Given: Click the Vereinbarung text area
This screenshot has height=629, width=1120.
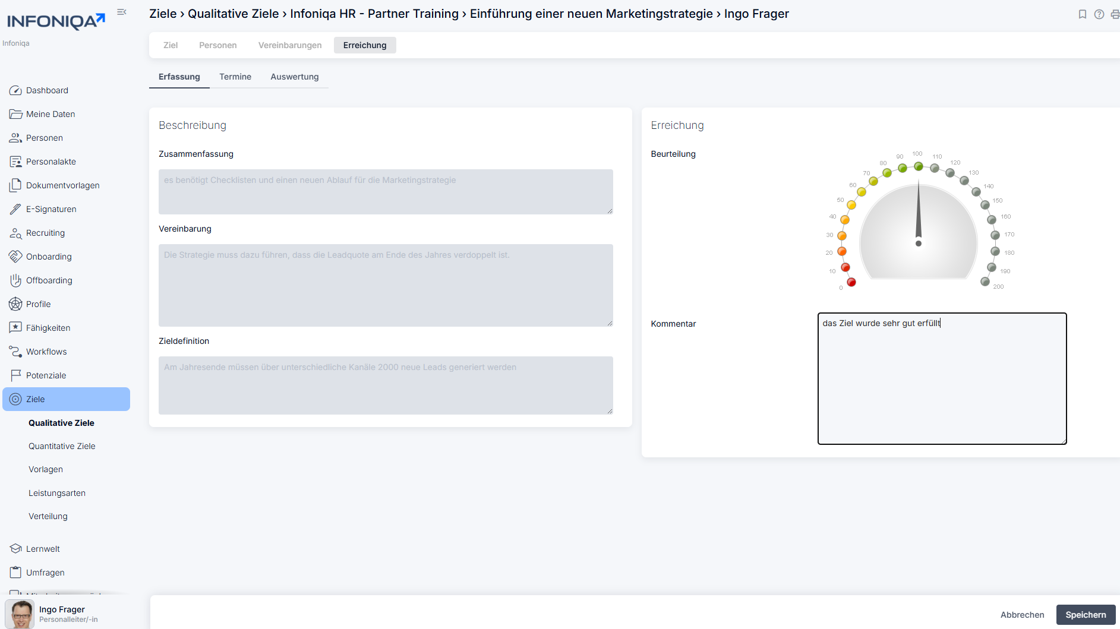Looking at the screenshot, I should click(386, 285).
